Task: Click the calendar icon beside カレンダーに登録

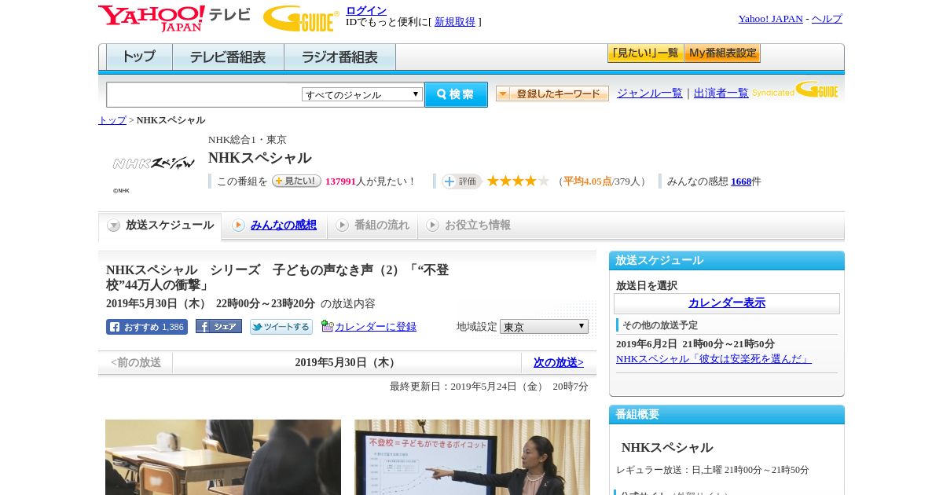Action: [327, 326]
